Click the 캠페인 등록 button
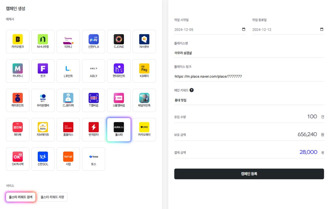This screenshot has width=330, height=209. [x=249, y=174]
